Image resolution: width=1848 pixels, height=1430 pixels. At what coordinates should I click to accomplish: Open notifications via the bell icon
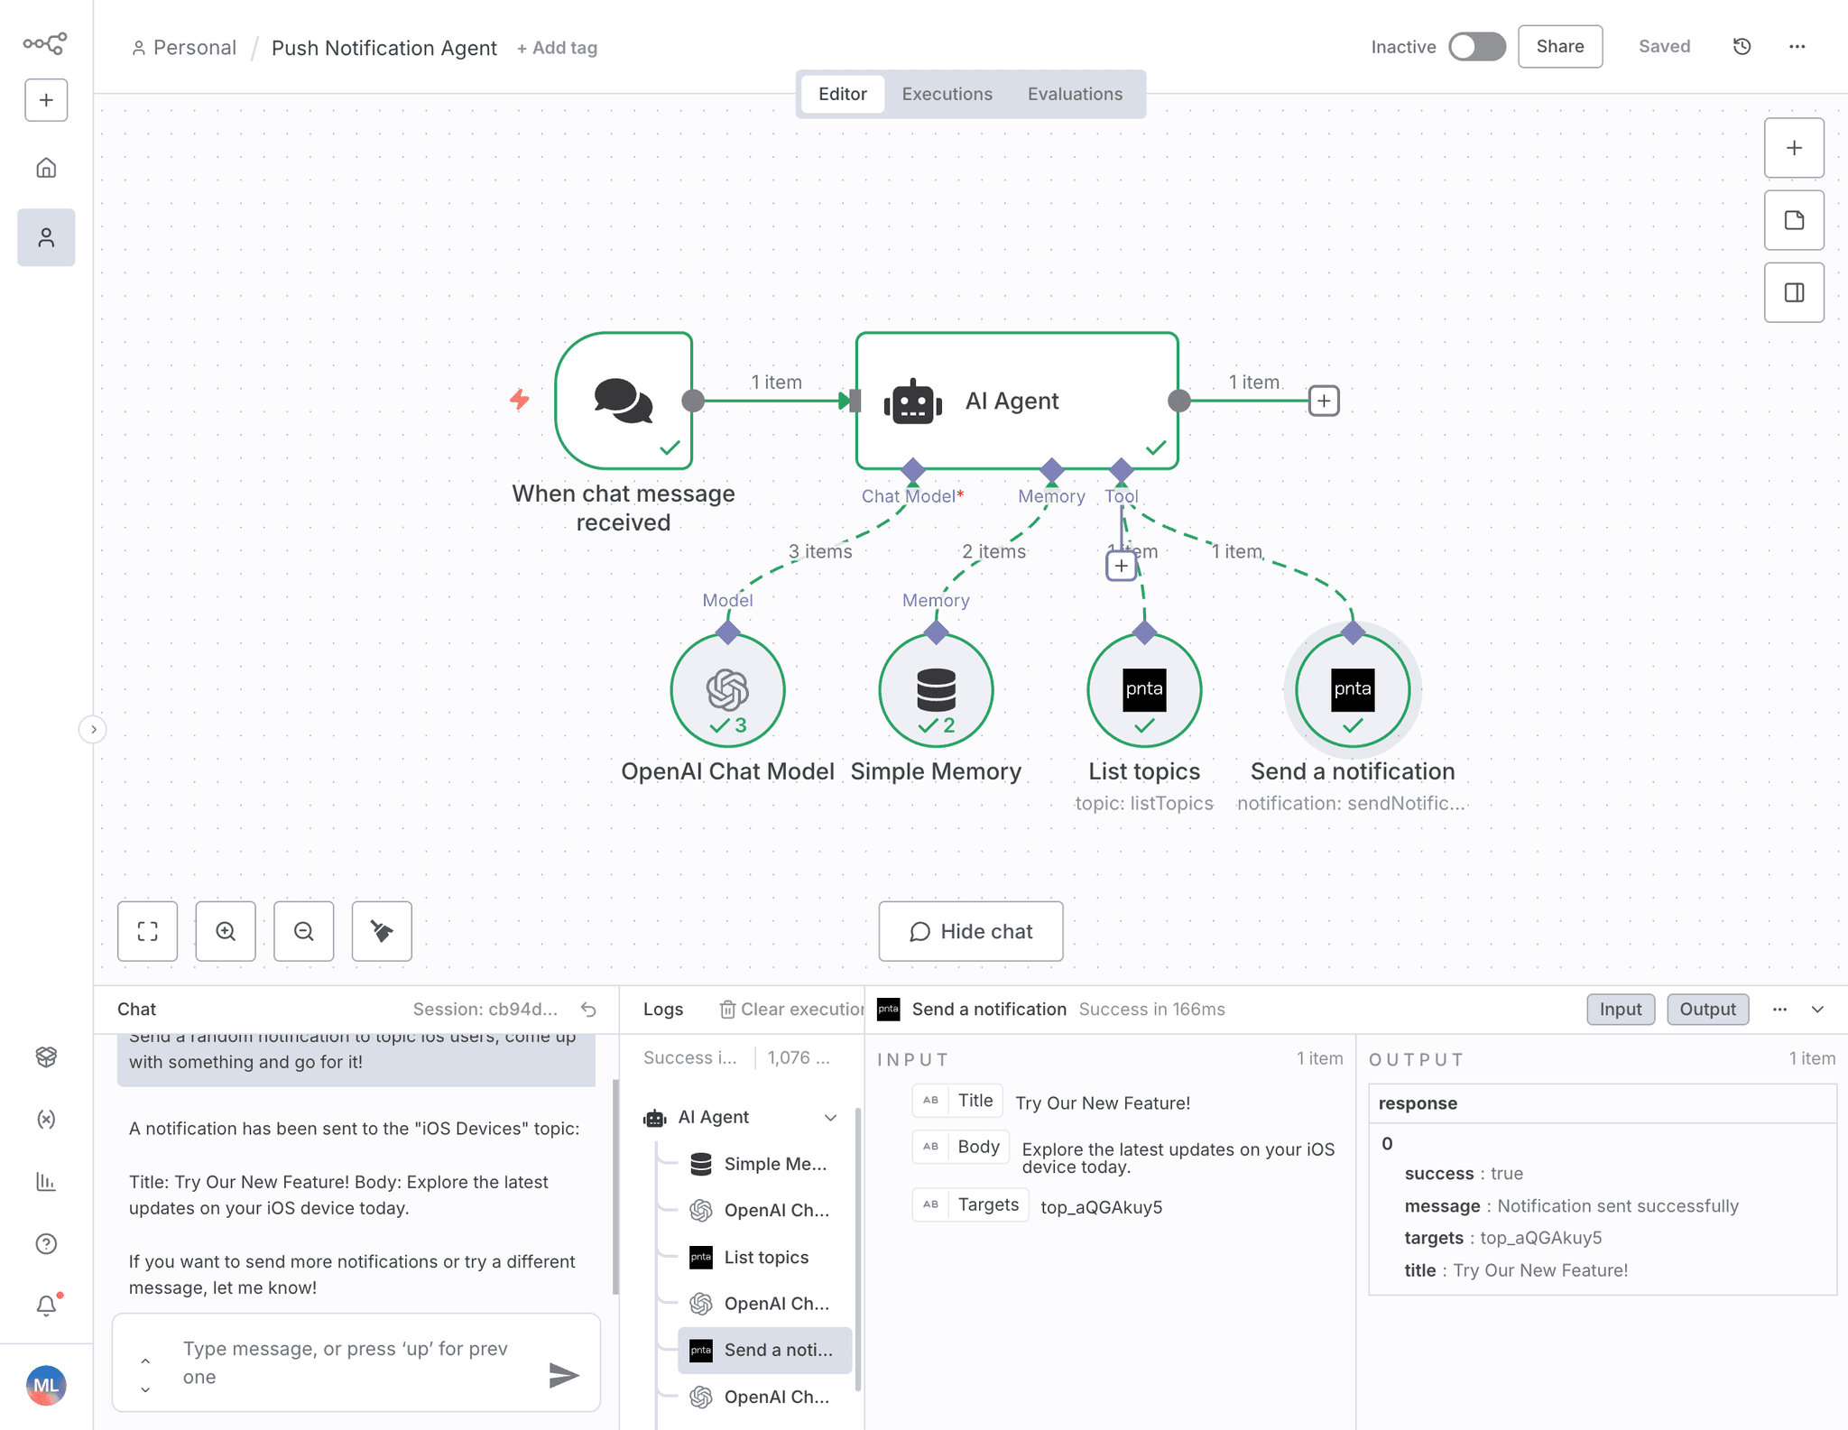point(45,1305)
